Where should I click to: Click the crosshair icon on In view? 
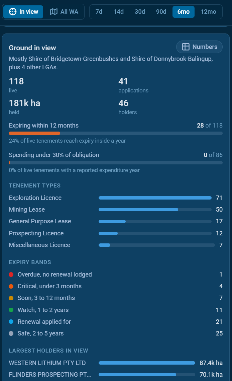pos(13,12)
